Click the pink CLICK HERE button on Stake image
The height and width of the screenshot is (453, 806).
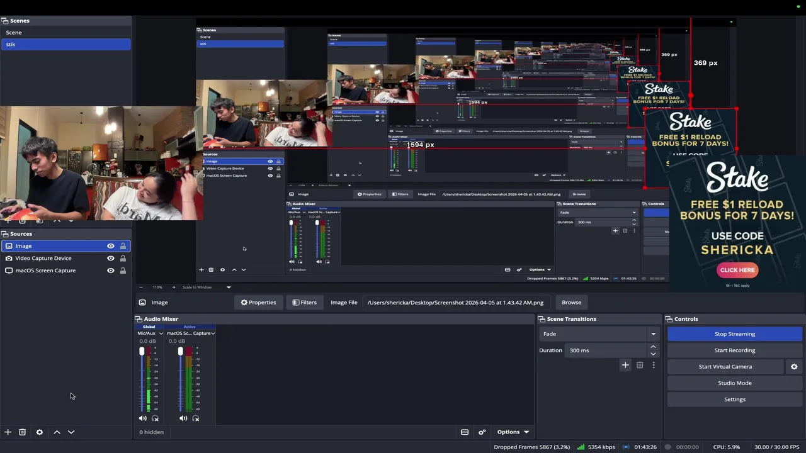click(737, 270)
